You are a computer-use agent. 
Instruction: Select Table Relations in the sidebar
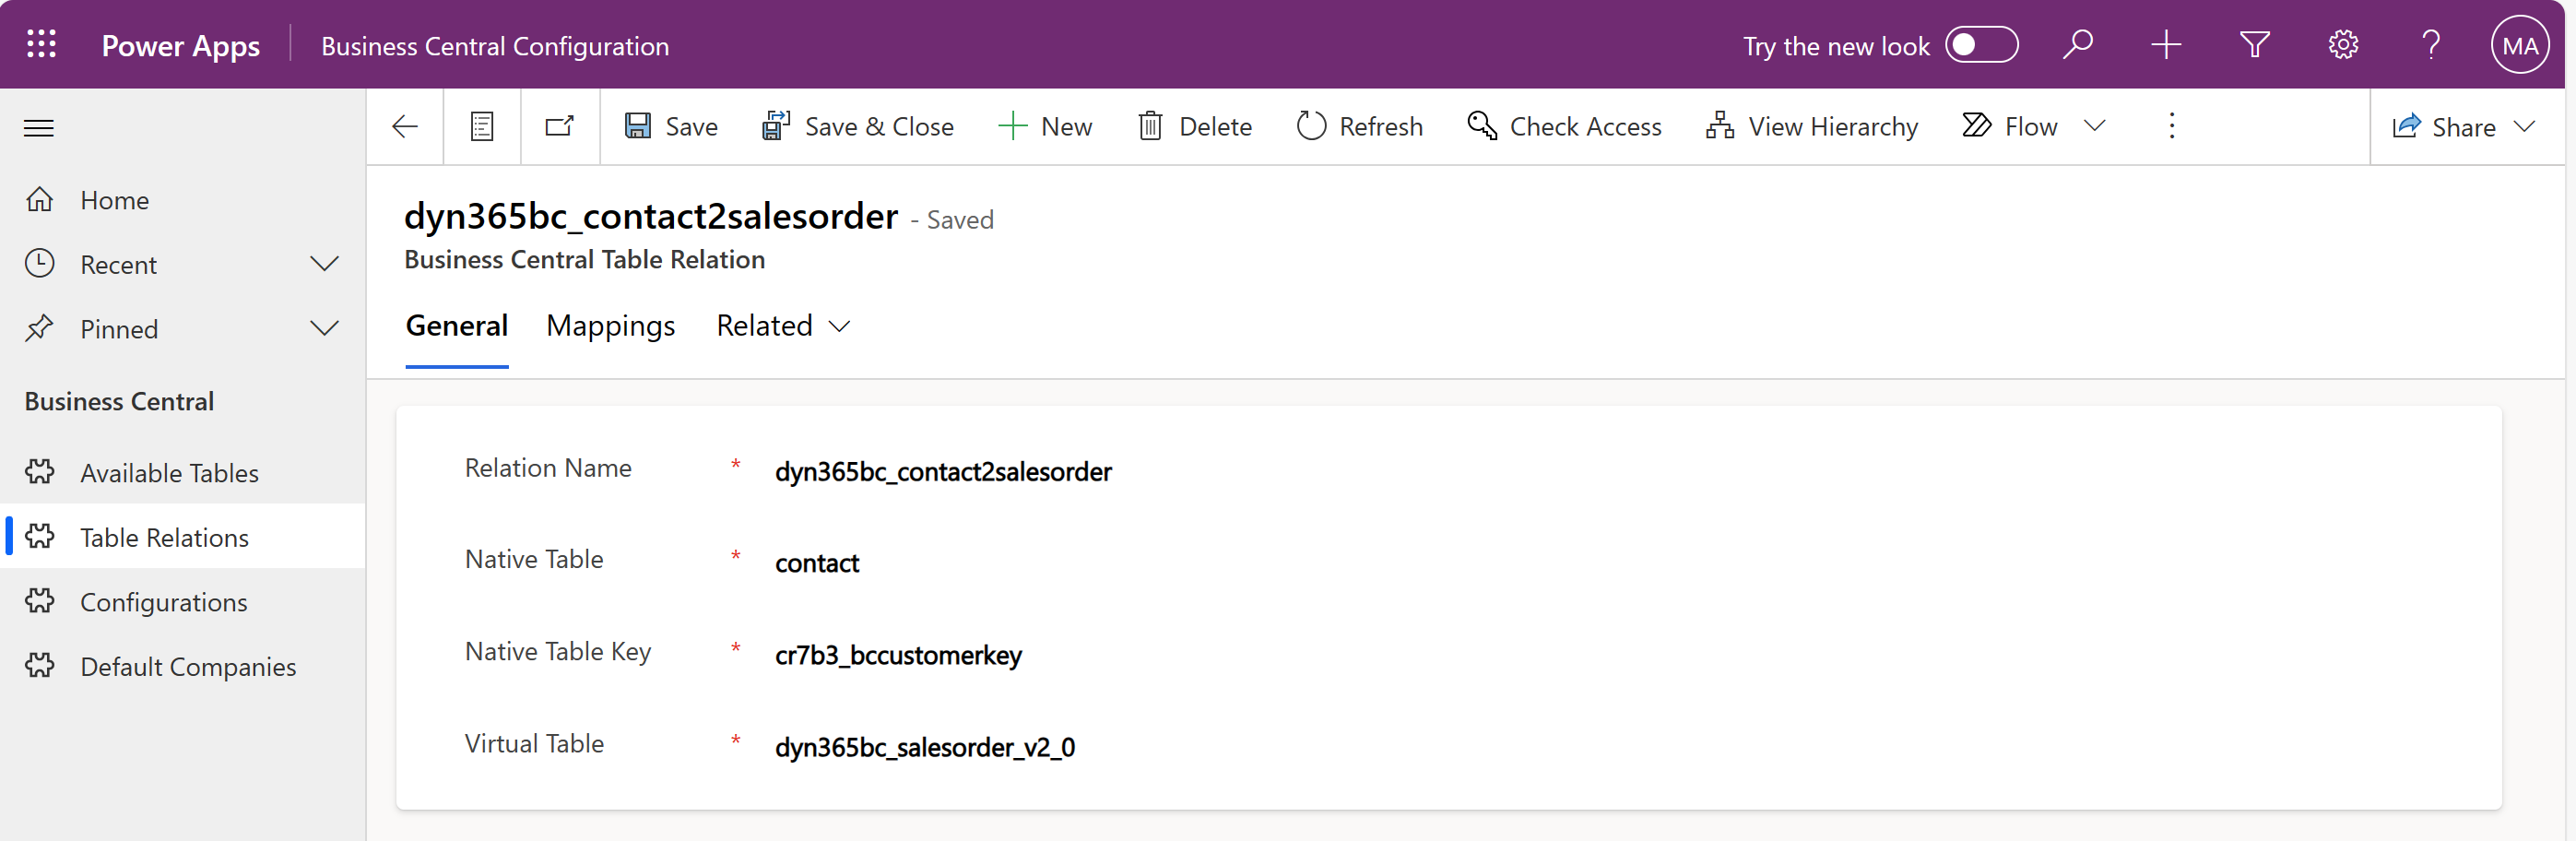(163, 537)
